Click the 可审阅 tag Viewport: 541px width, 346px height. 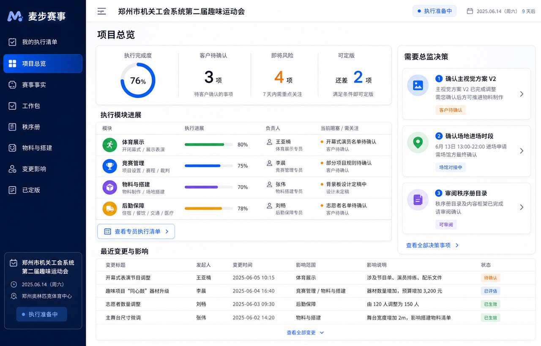click(x=446, y=224)
